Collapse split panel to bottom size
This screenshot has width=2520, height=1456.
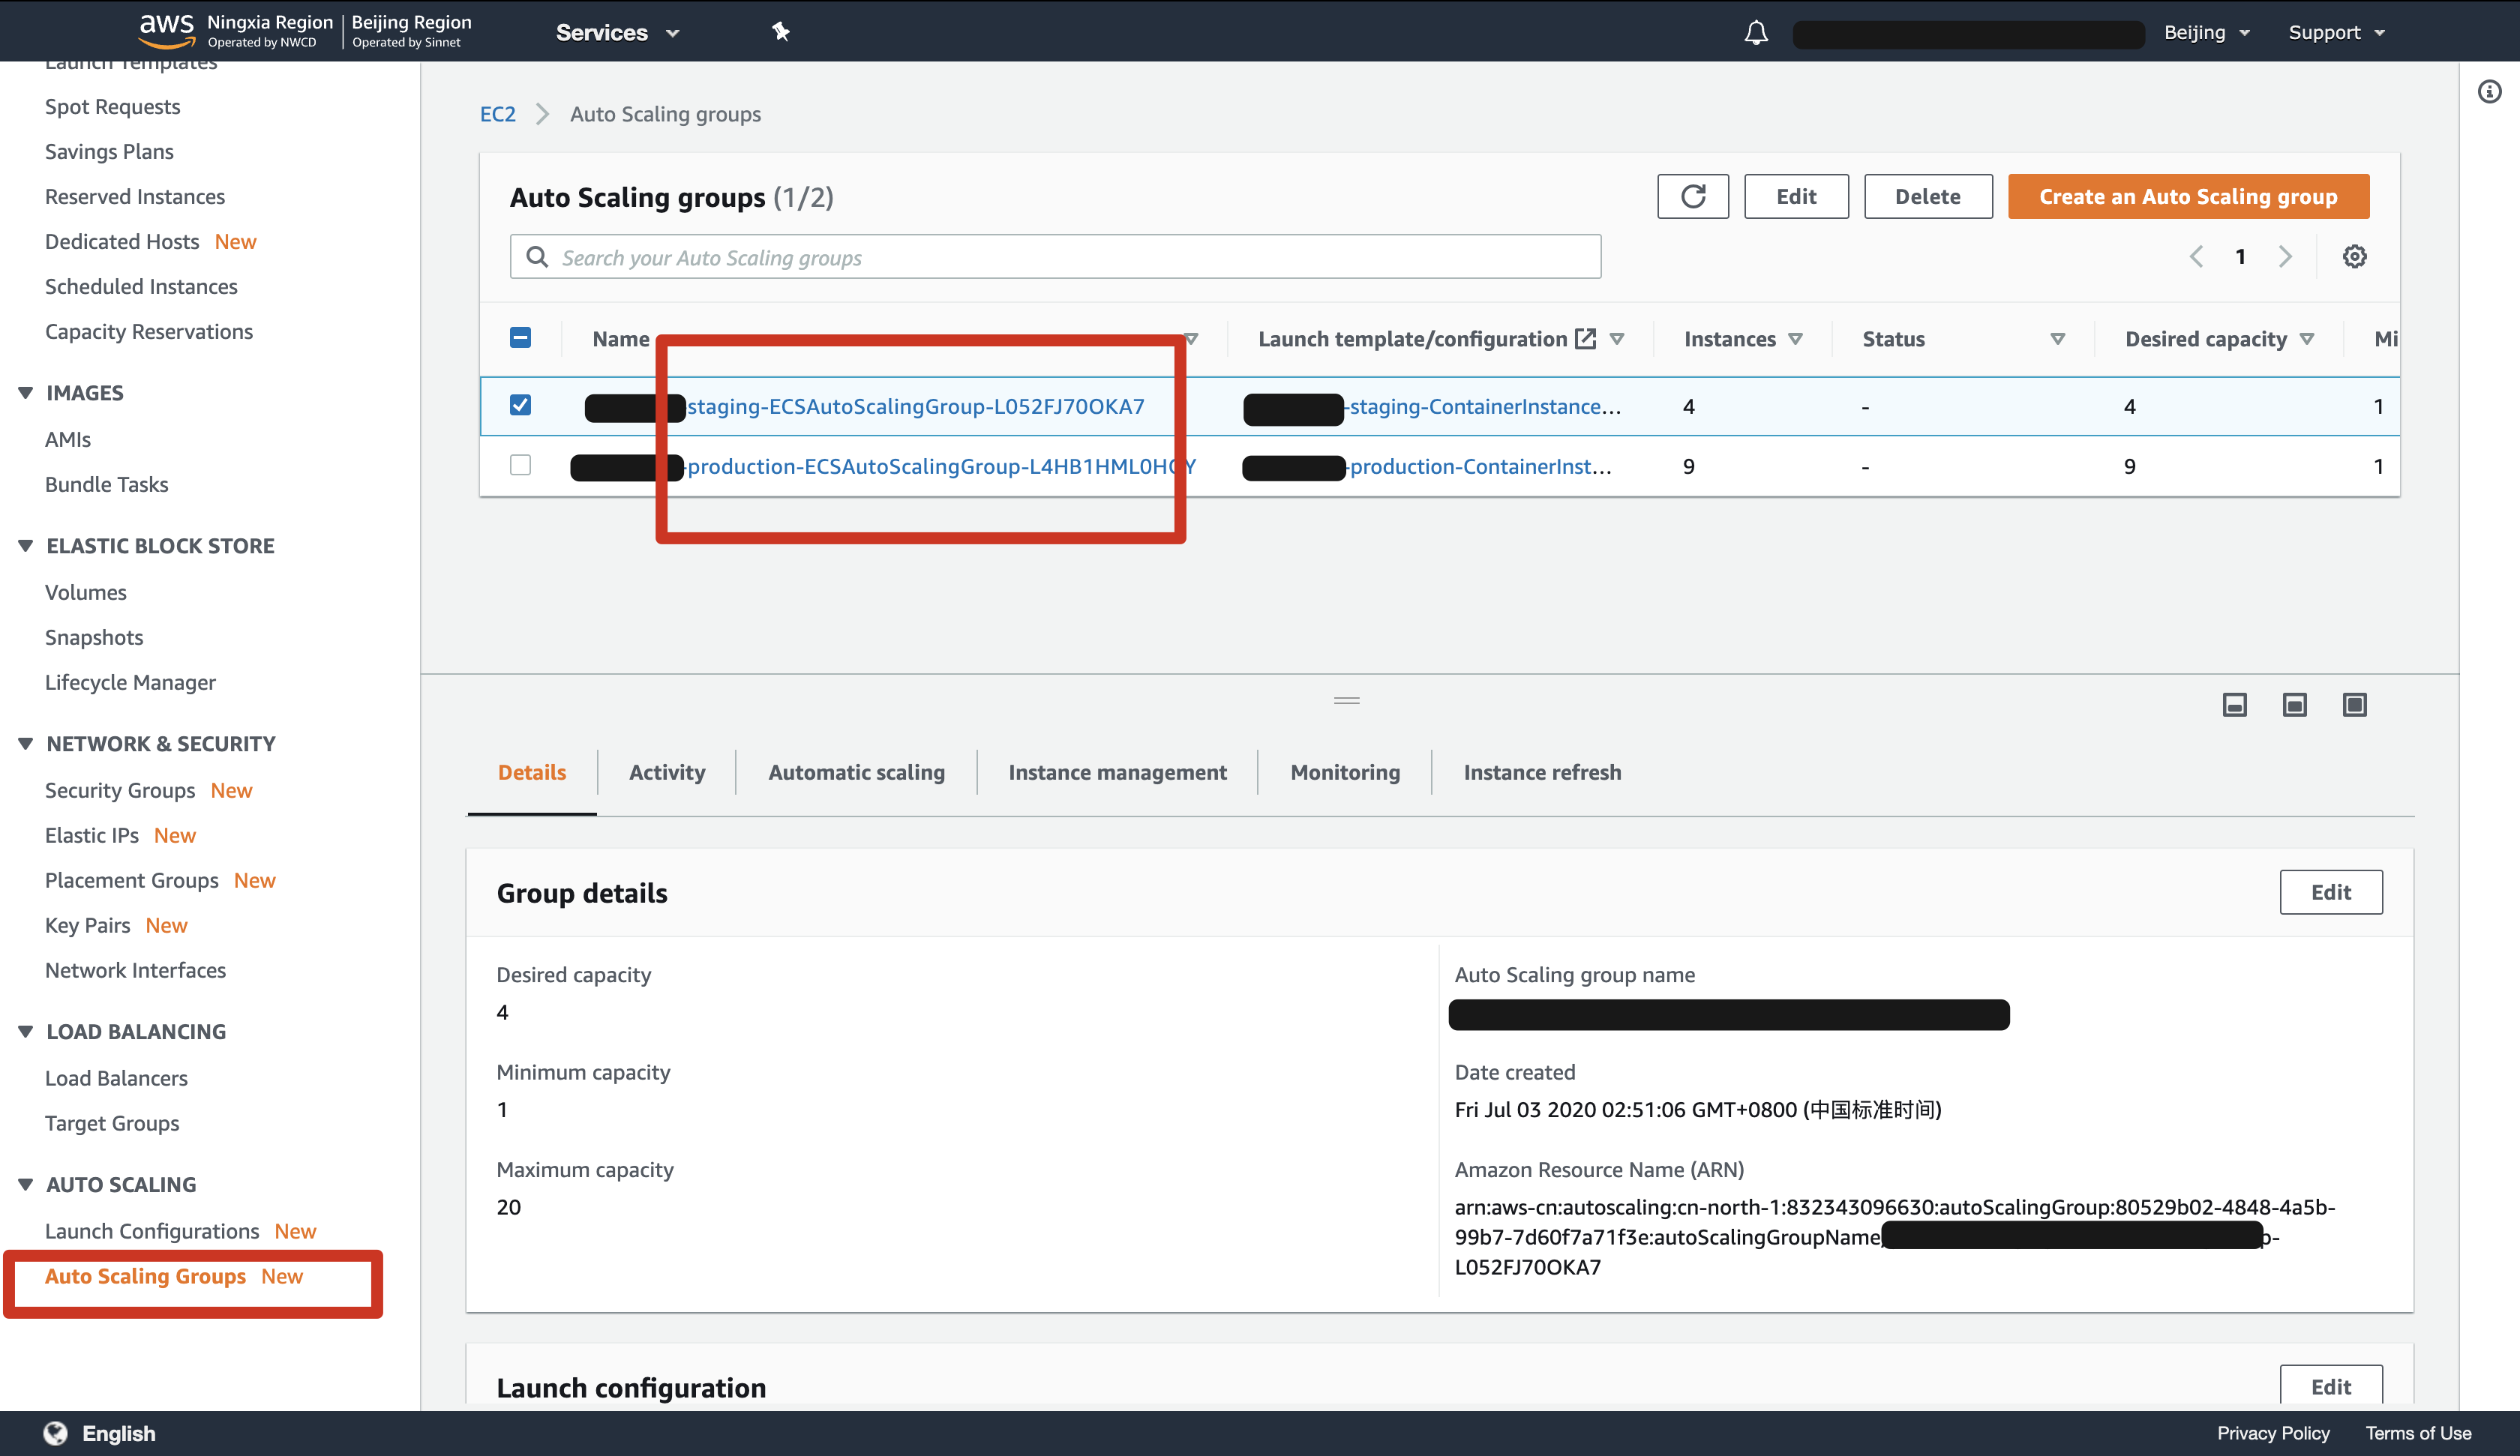2234,705
